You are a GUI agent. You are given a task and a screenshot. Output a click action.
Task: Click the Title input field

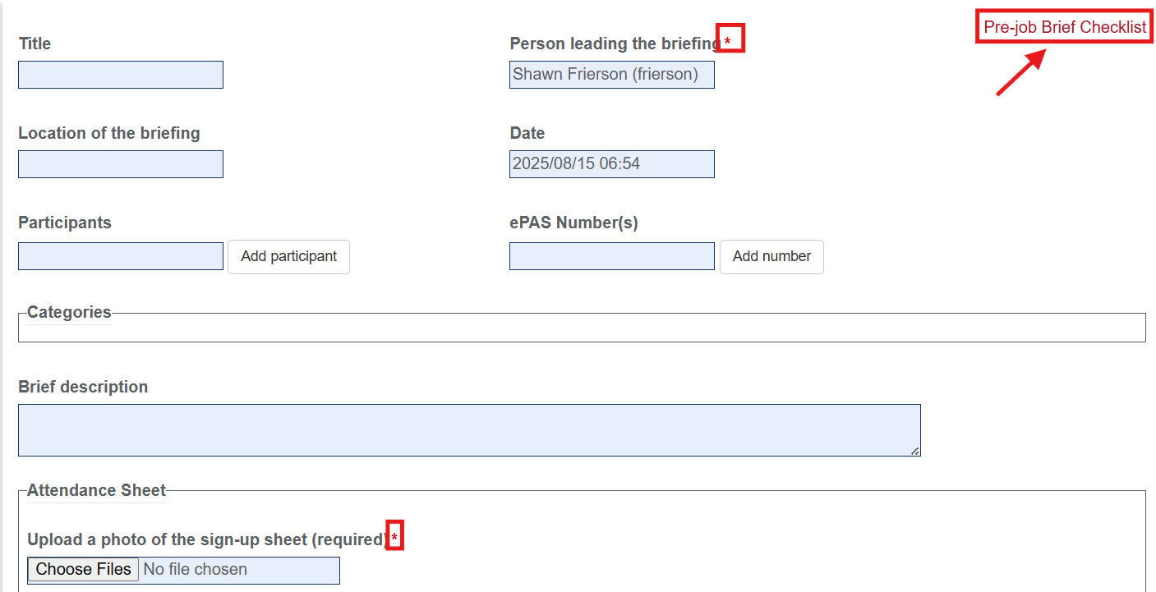point(121,75)
